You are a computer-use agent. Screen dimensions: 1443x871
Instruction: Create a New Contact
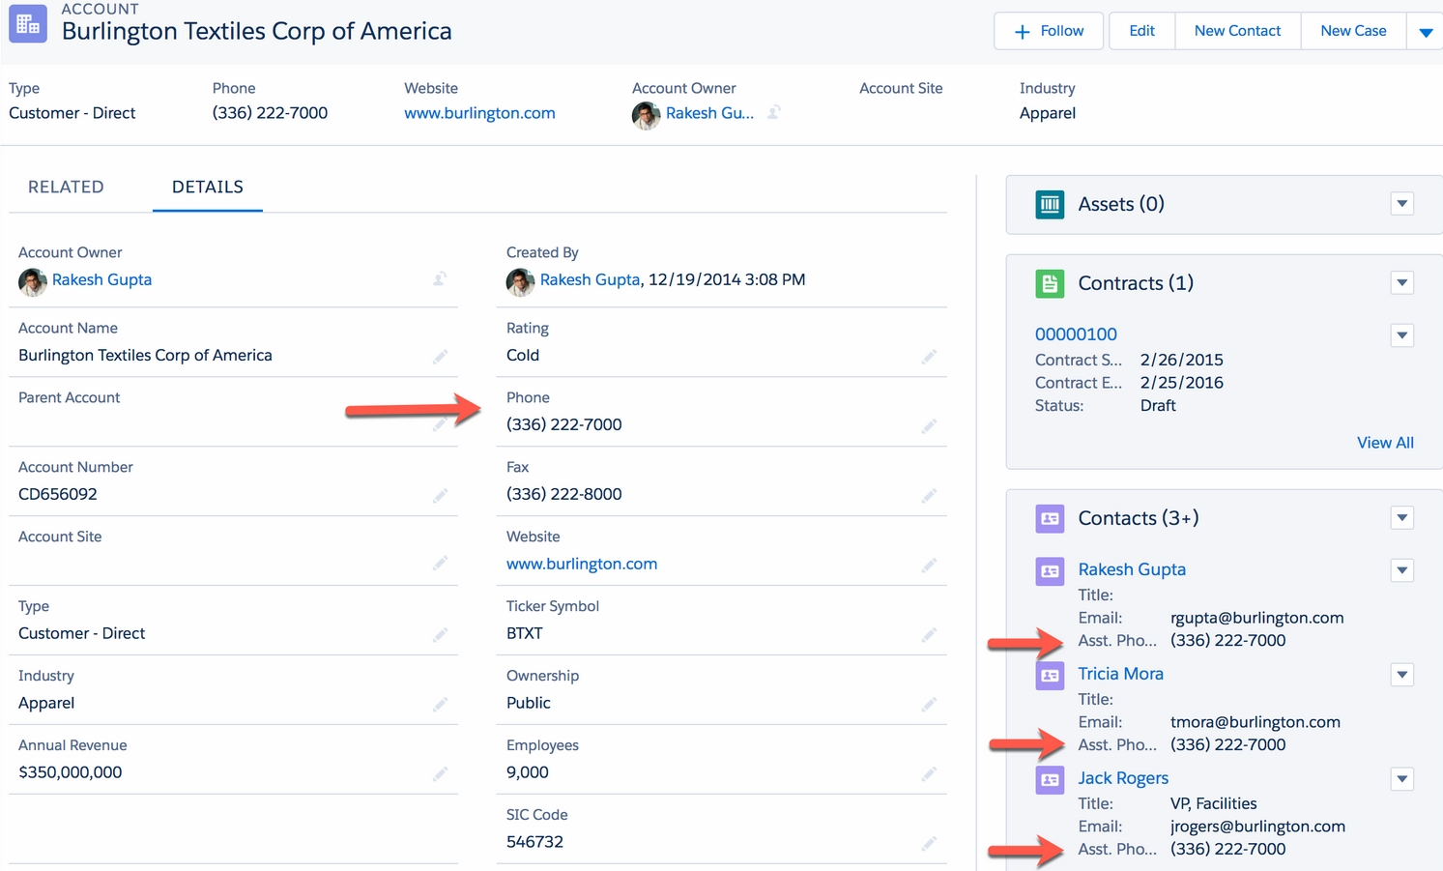click(x=1237, y=31)
